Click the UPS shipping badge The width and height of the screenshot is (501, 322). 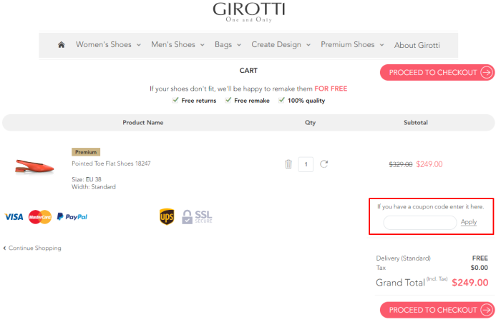coord(167,217)
